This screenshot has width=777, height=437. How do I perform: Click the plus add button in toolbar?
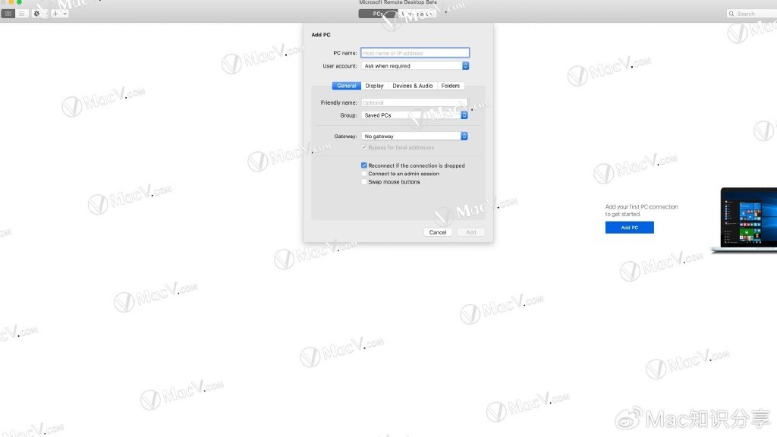tap(55, 14)
